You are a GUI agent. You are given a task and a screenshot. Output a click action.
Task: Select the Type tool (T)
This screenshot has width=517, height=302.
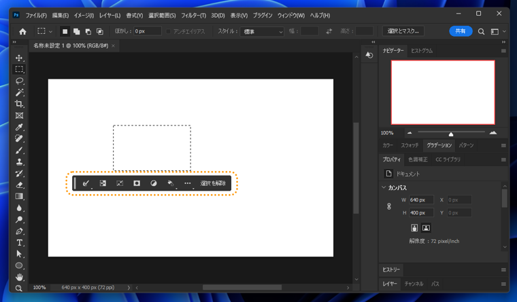(19, 242)
